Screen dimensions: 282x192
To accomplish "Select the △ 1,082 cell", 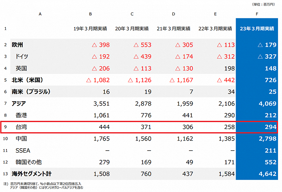I will [x=98, y=80].
